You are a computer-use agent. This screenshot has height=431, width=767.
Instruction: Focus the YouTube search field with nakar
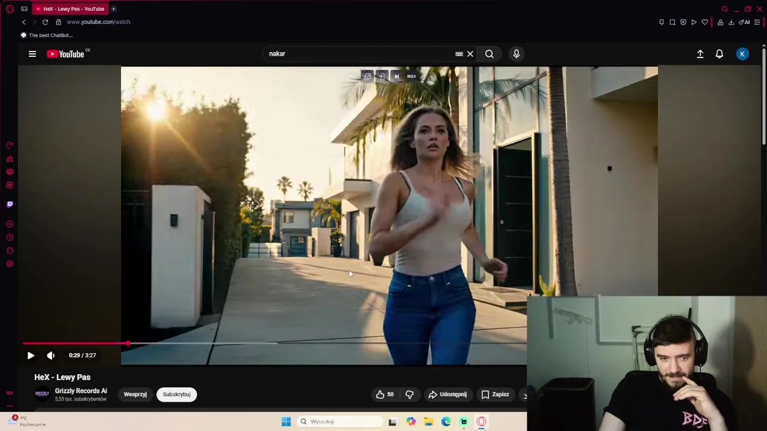coord(360,54)
